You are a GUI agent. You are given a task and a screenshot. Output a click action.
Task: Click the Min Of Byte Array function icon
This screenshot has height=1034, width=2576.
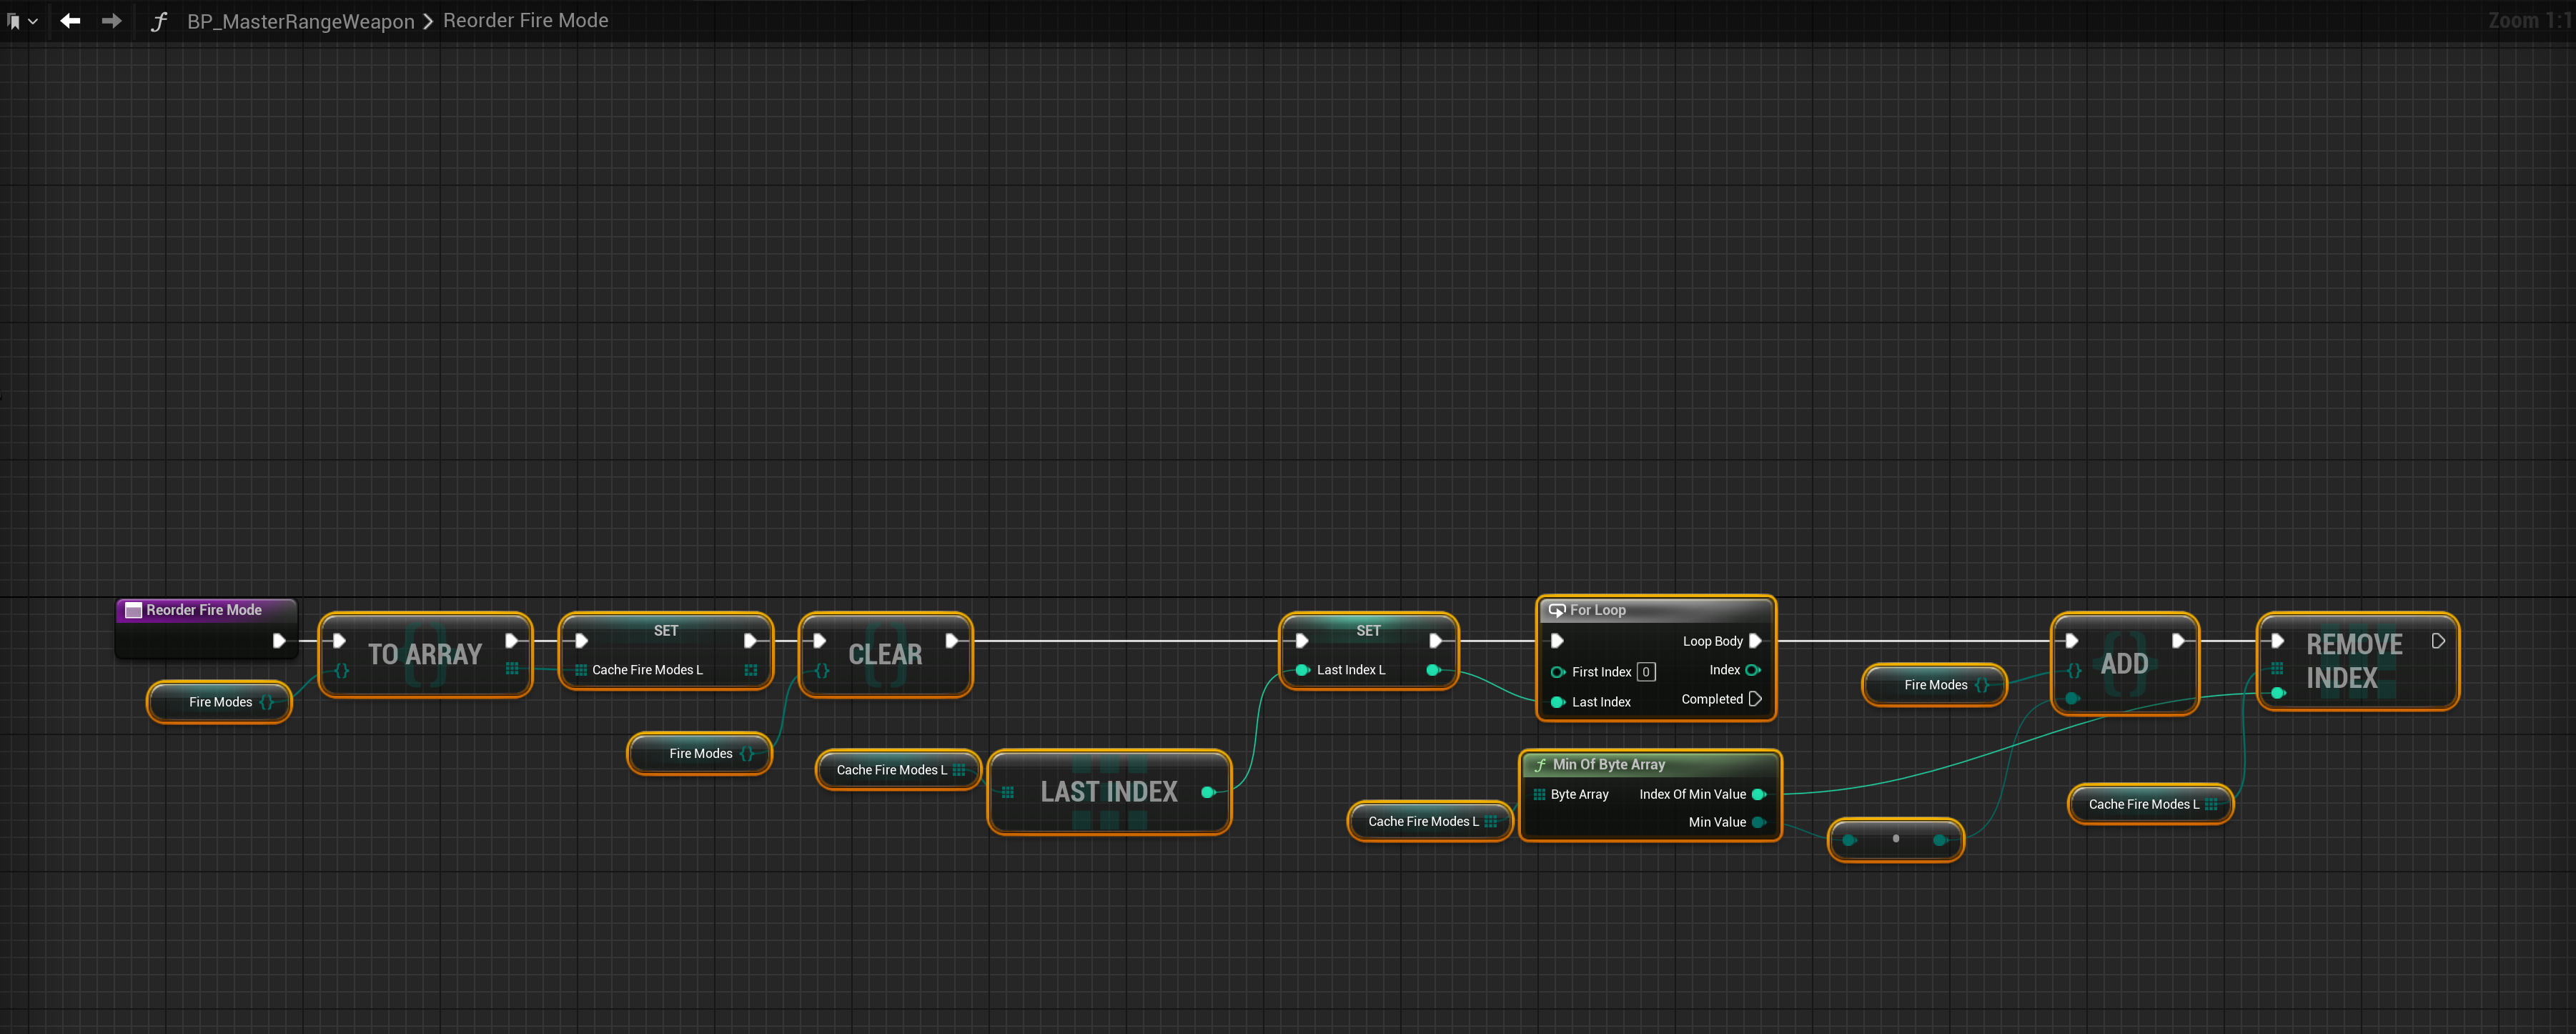pyautogui.click(x=1540, y=765)
